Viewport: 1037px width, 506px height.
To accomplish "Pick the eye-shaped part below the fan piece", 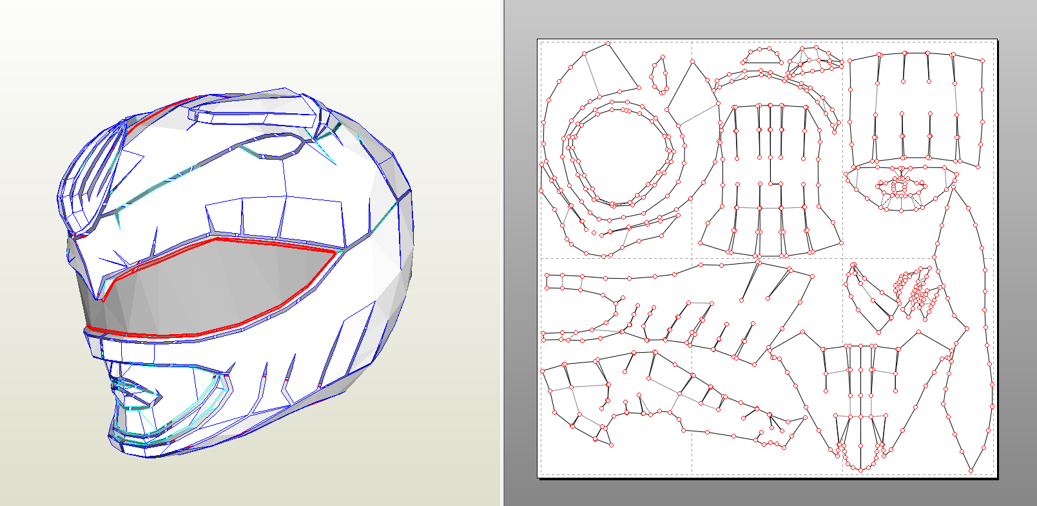I will click(900, 188).
